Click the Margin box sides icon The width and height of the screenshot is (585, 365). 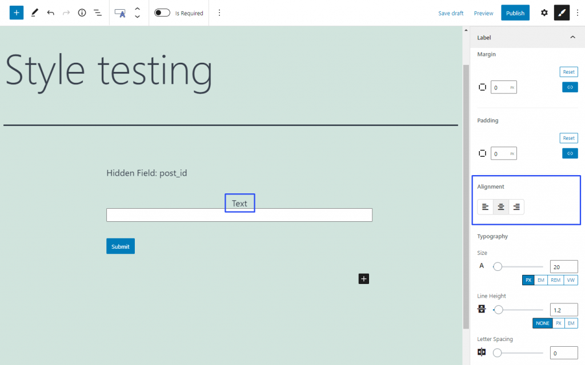482,87
